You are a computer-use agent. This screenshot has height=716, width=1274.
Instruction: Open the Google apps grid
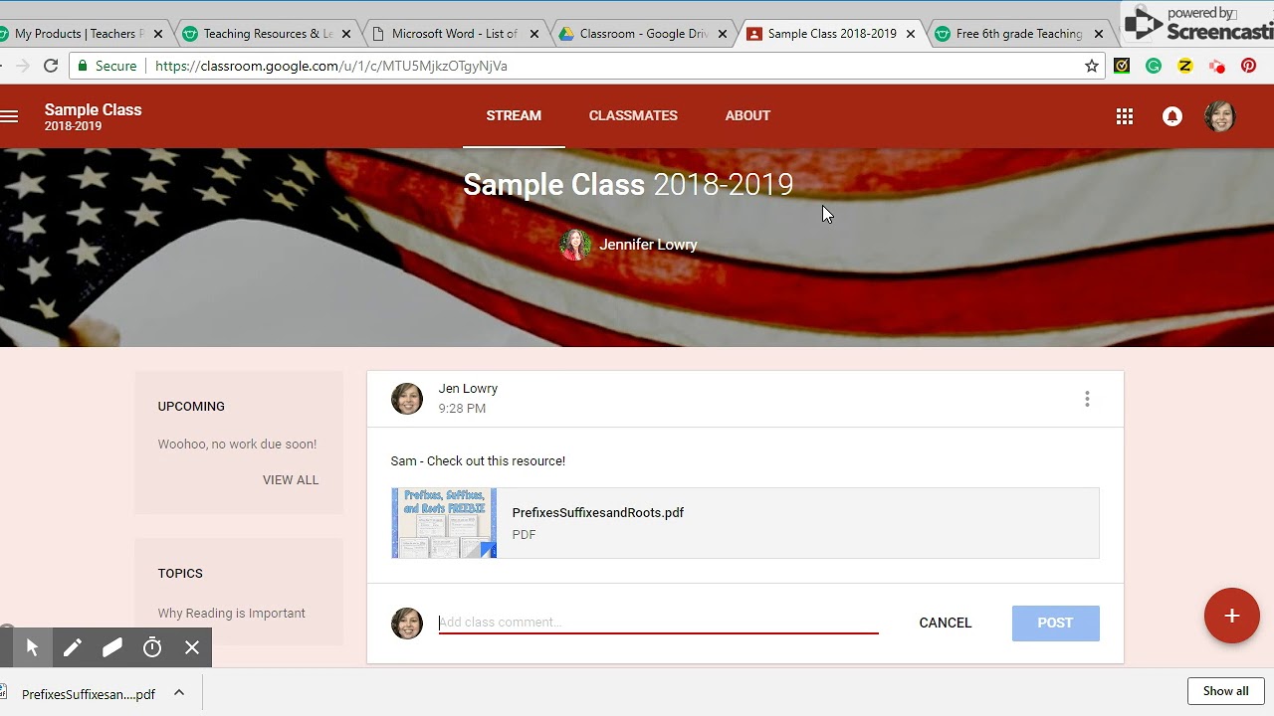click(x=1125, y=116)
